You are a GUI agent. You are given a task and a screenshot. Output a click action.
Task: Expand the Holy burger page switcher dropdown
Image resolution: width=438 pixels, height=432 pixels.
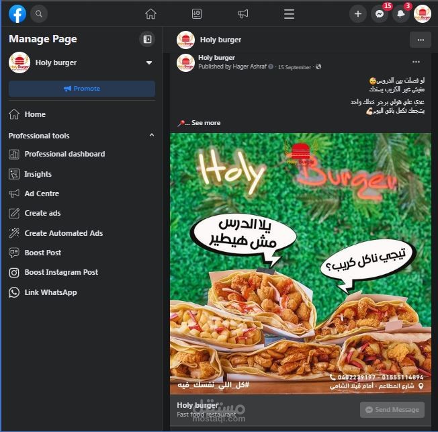(x=149, y=62)
